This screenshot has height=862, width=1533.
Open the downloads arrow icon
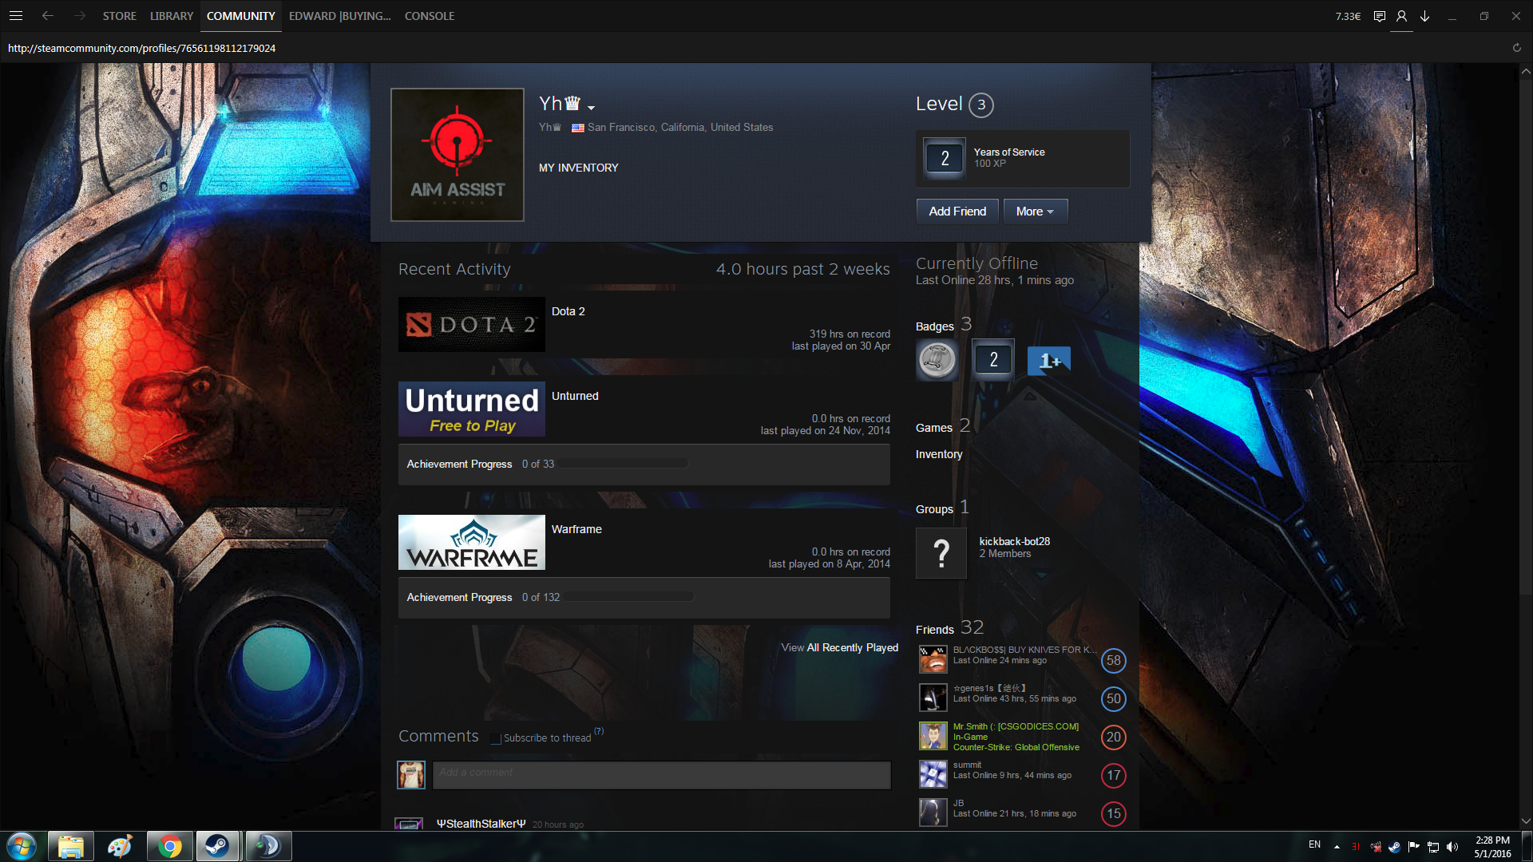click(1424, 16)
